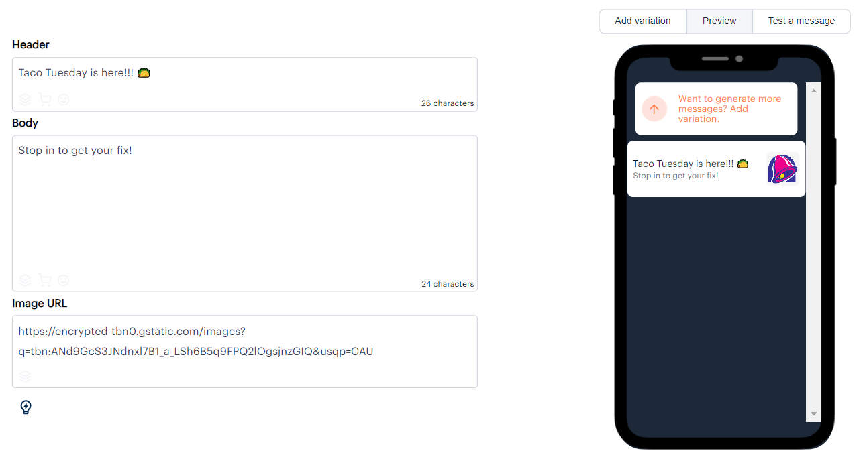This screenshot has height=457, width=865.
Task: Click the phone preview scrollbar down arrow
Action: (x=814, y=414)
